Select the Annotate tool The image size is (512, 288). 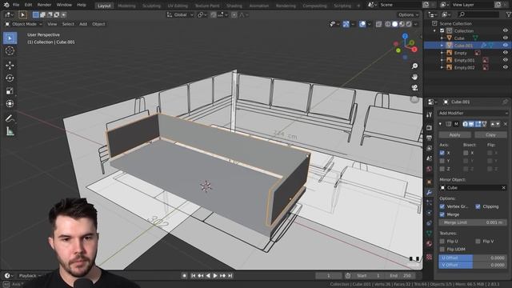pyautogui.click(x=10, y=118)
